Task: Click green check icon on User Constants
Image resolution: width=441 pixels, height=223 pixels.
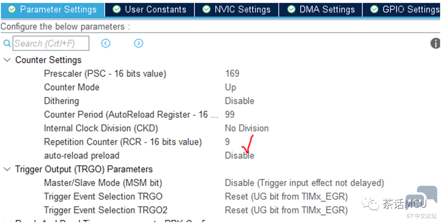Action: coord(116,9)
